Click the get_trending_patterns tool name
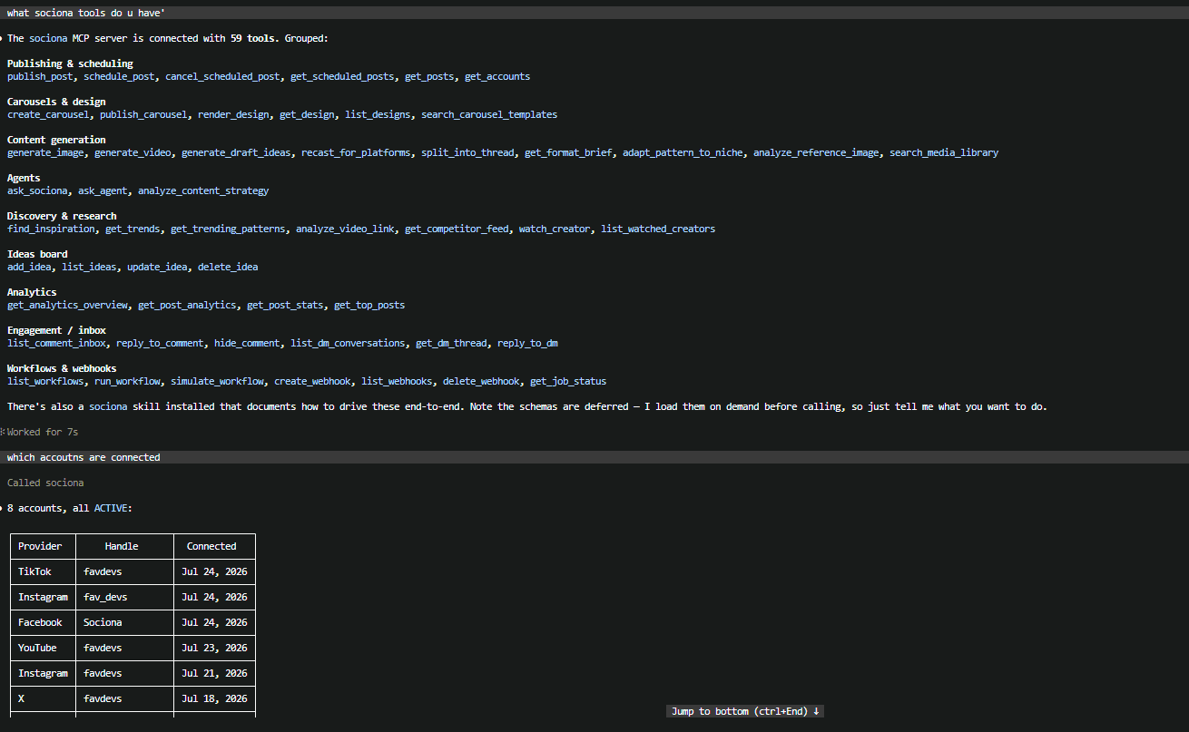This screenshot has width=1189, height=732. 228,229
